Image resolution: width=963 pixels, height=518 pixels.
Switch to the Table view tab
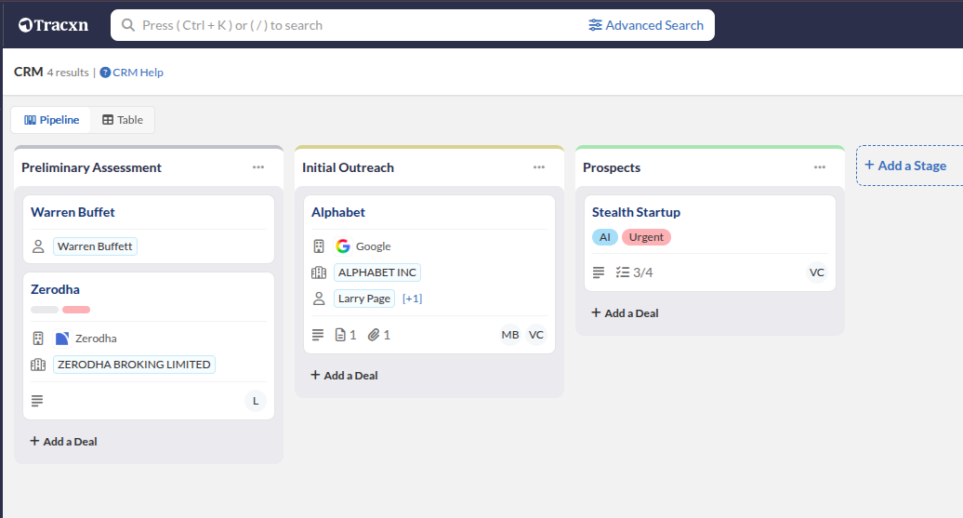pyautogui.click(x=123, y=120)
